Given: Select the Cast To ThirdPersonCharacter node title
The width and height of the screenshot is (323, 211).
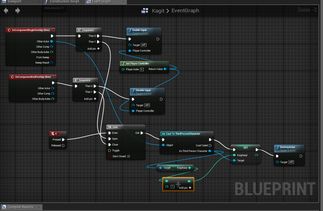Looking at the screenshot, I should 183,134.
